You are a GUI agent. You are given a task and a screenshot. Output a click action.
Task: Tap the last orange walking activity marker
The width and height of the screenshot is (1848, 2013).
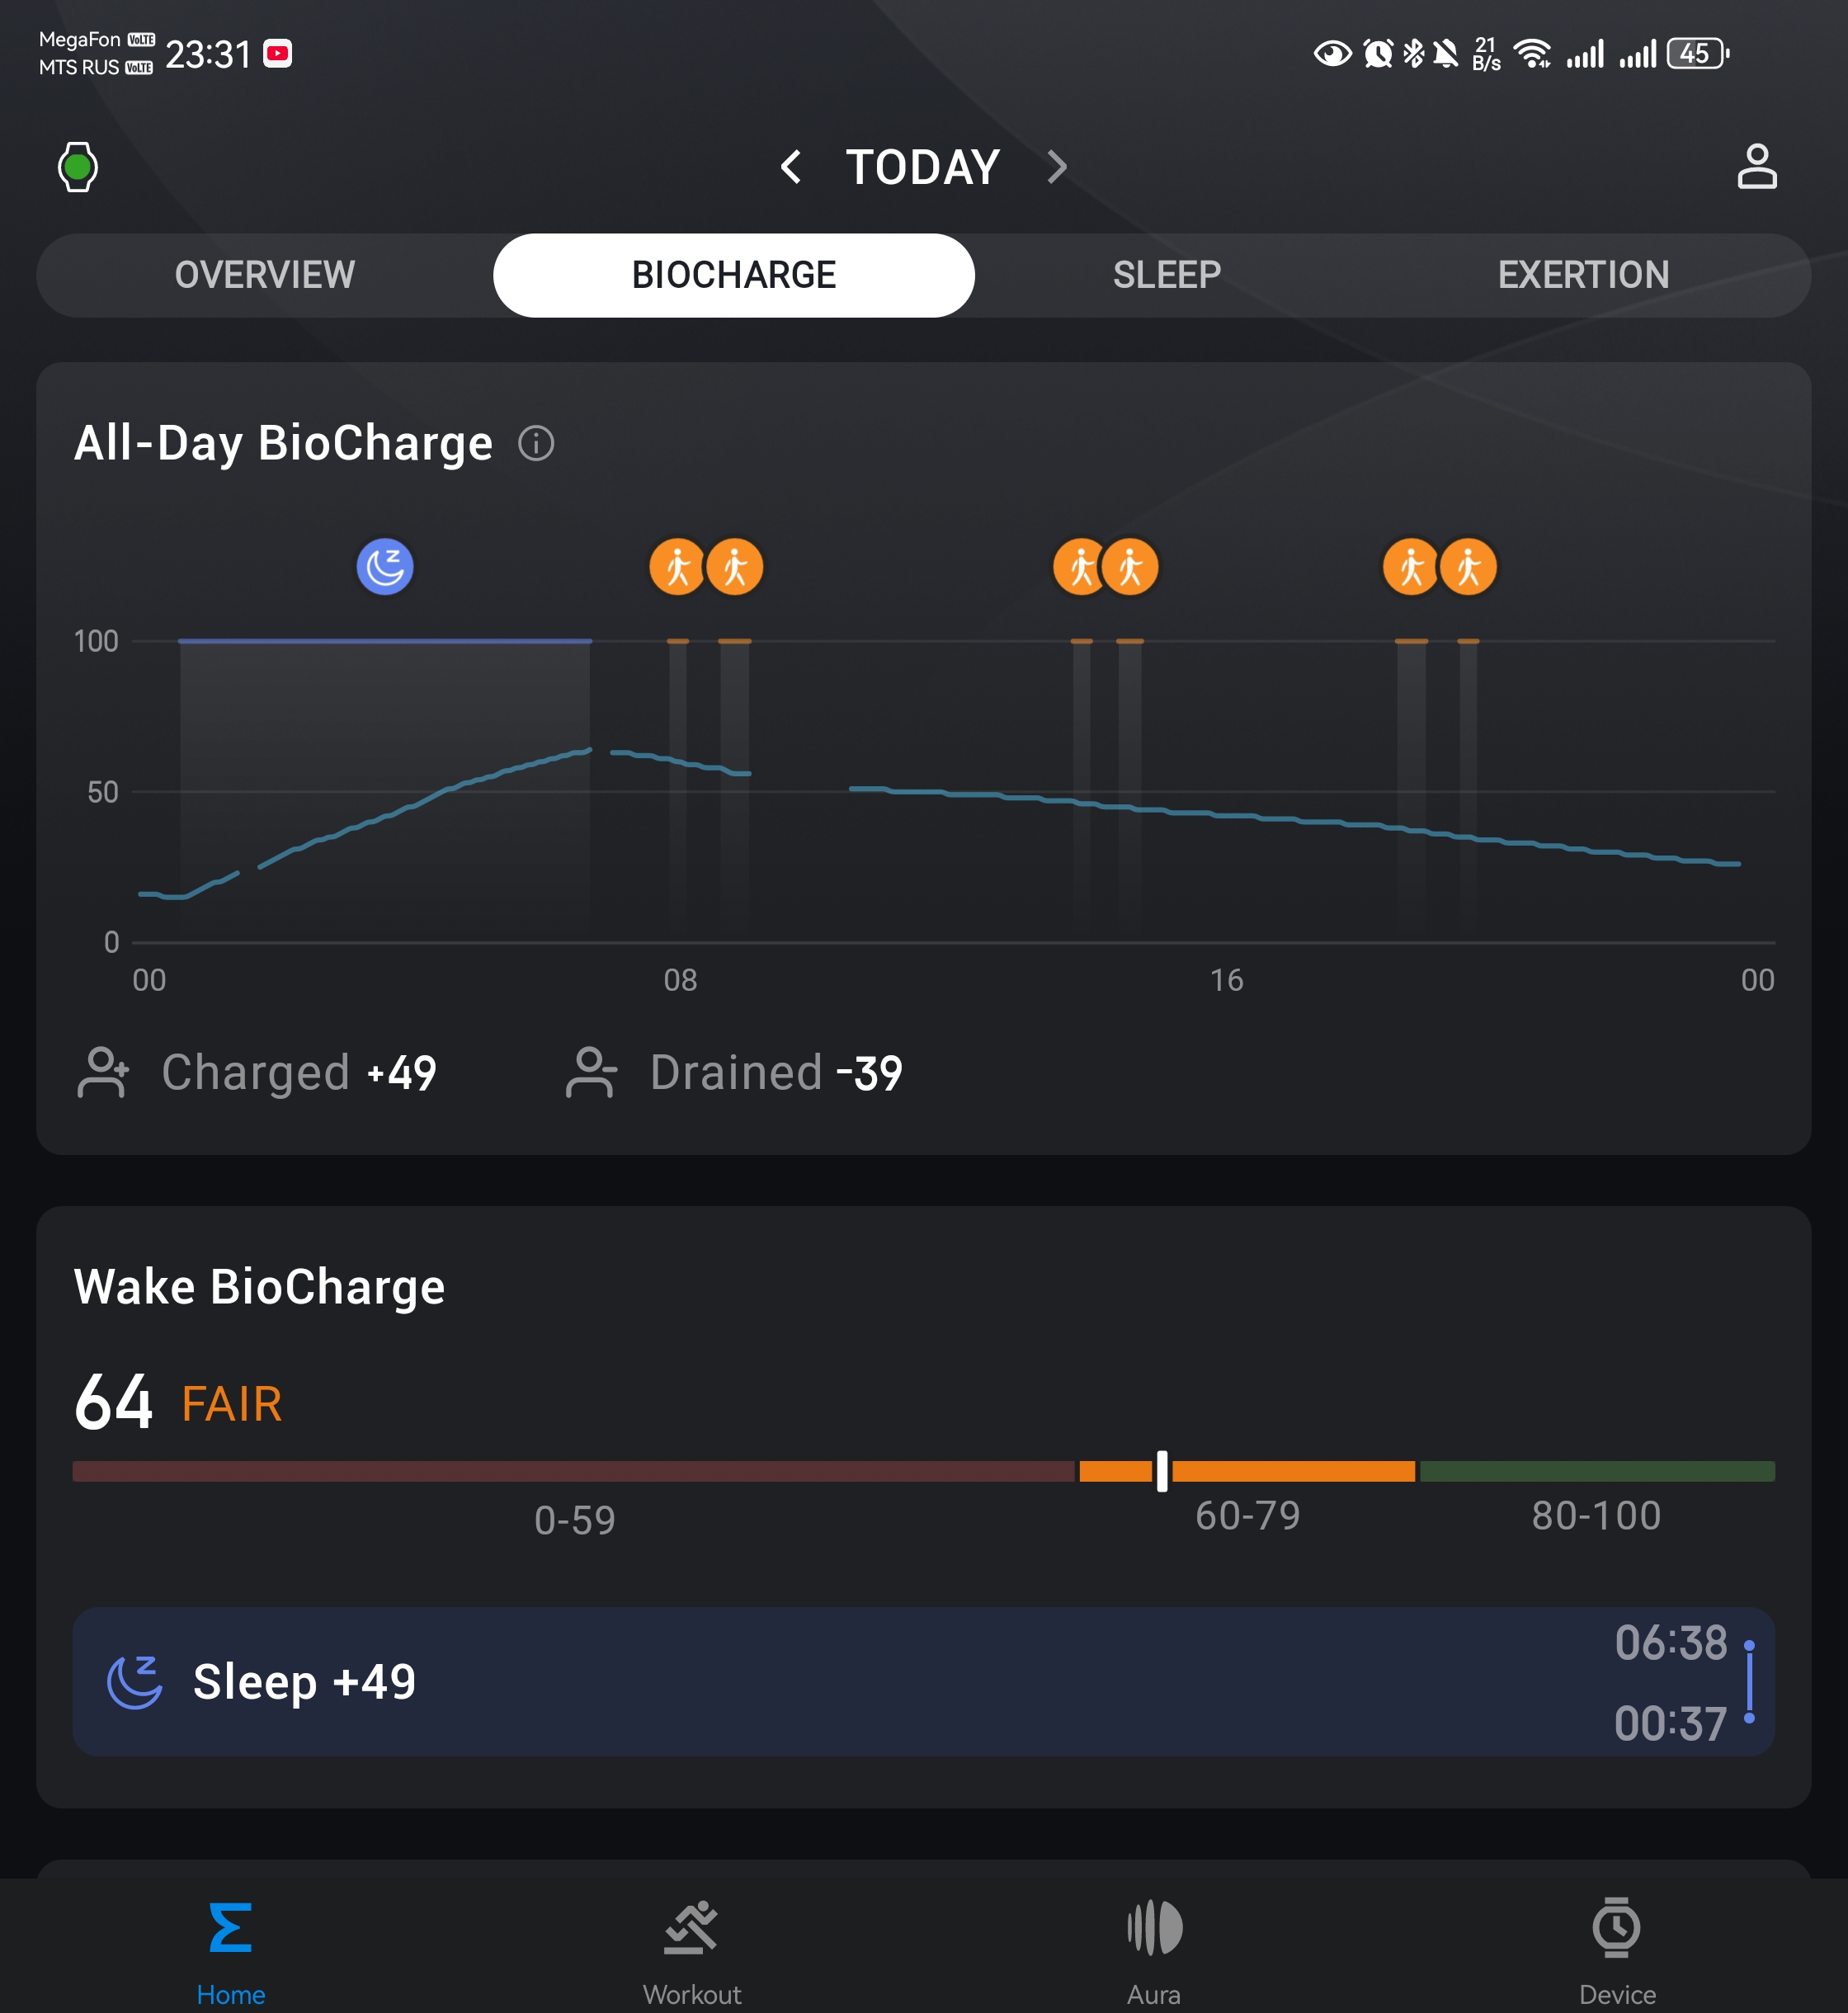tap(1468, 567)
